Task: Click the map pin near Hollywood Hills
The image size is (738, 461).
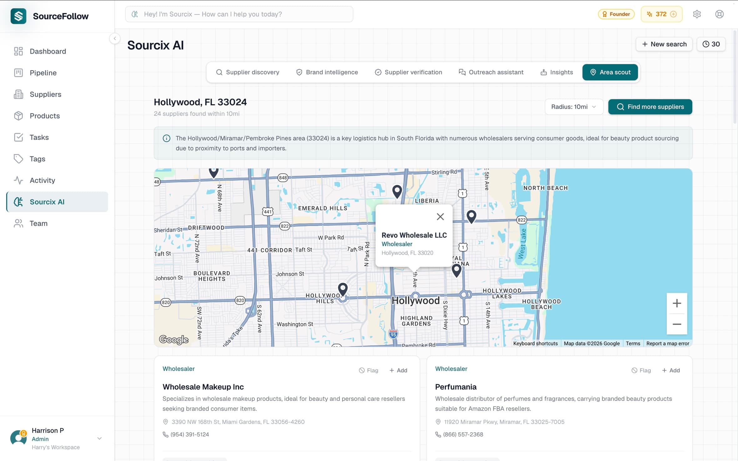Action: (x=343, y=289)
